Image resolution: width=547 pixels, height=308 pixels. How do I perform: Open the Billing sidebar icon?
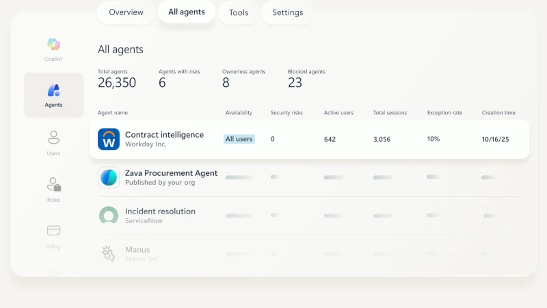coord(53,231)
